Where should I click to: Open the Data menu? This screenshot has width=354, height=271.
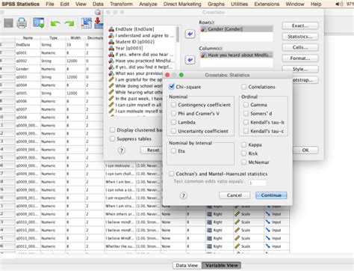pos(98,4)
